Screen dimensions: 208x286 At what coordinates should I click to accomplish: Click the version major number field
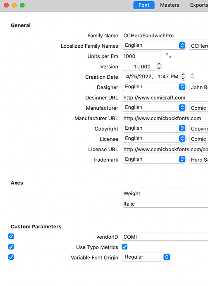(x=130, y=66)
